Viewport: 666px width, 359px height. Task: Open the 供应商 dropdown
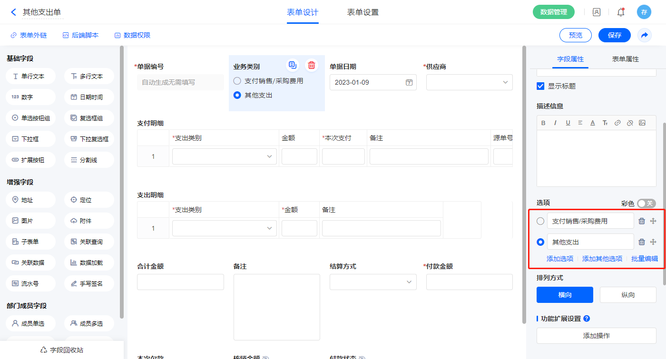[x=469, y=82]
